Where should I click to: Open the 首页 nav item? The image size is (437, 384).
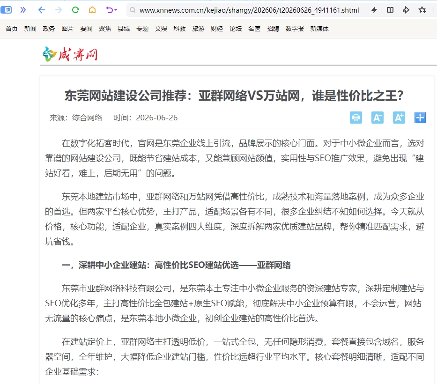point(11,29)
